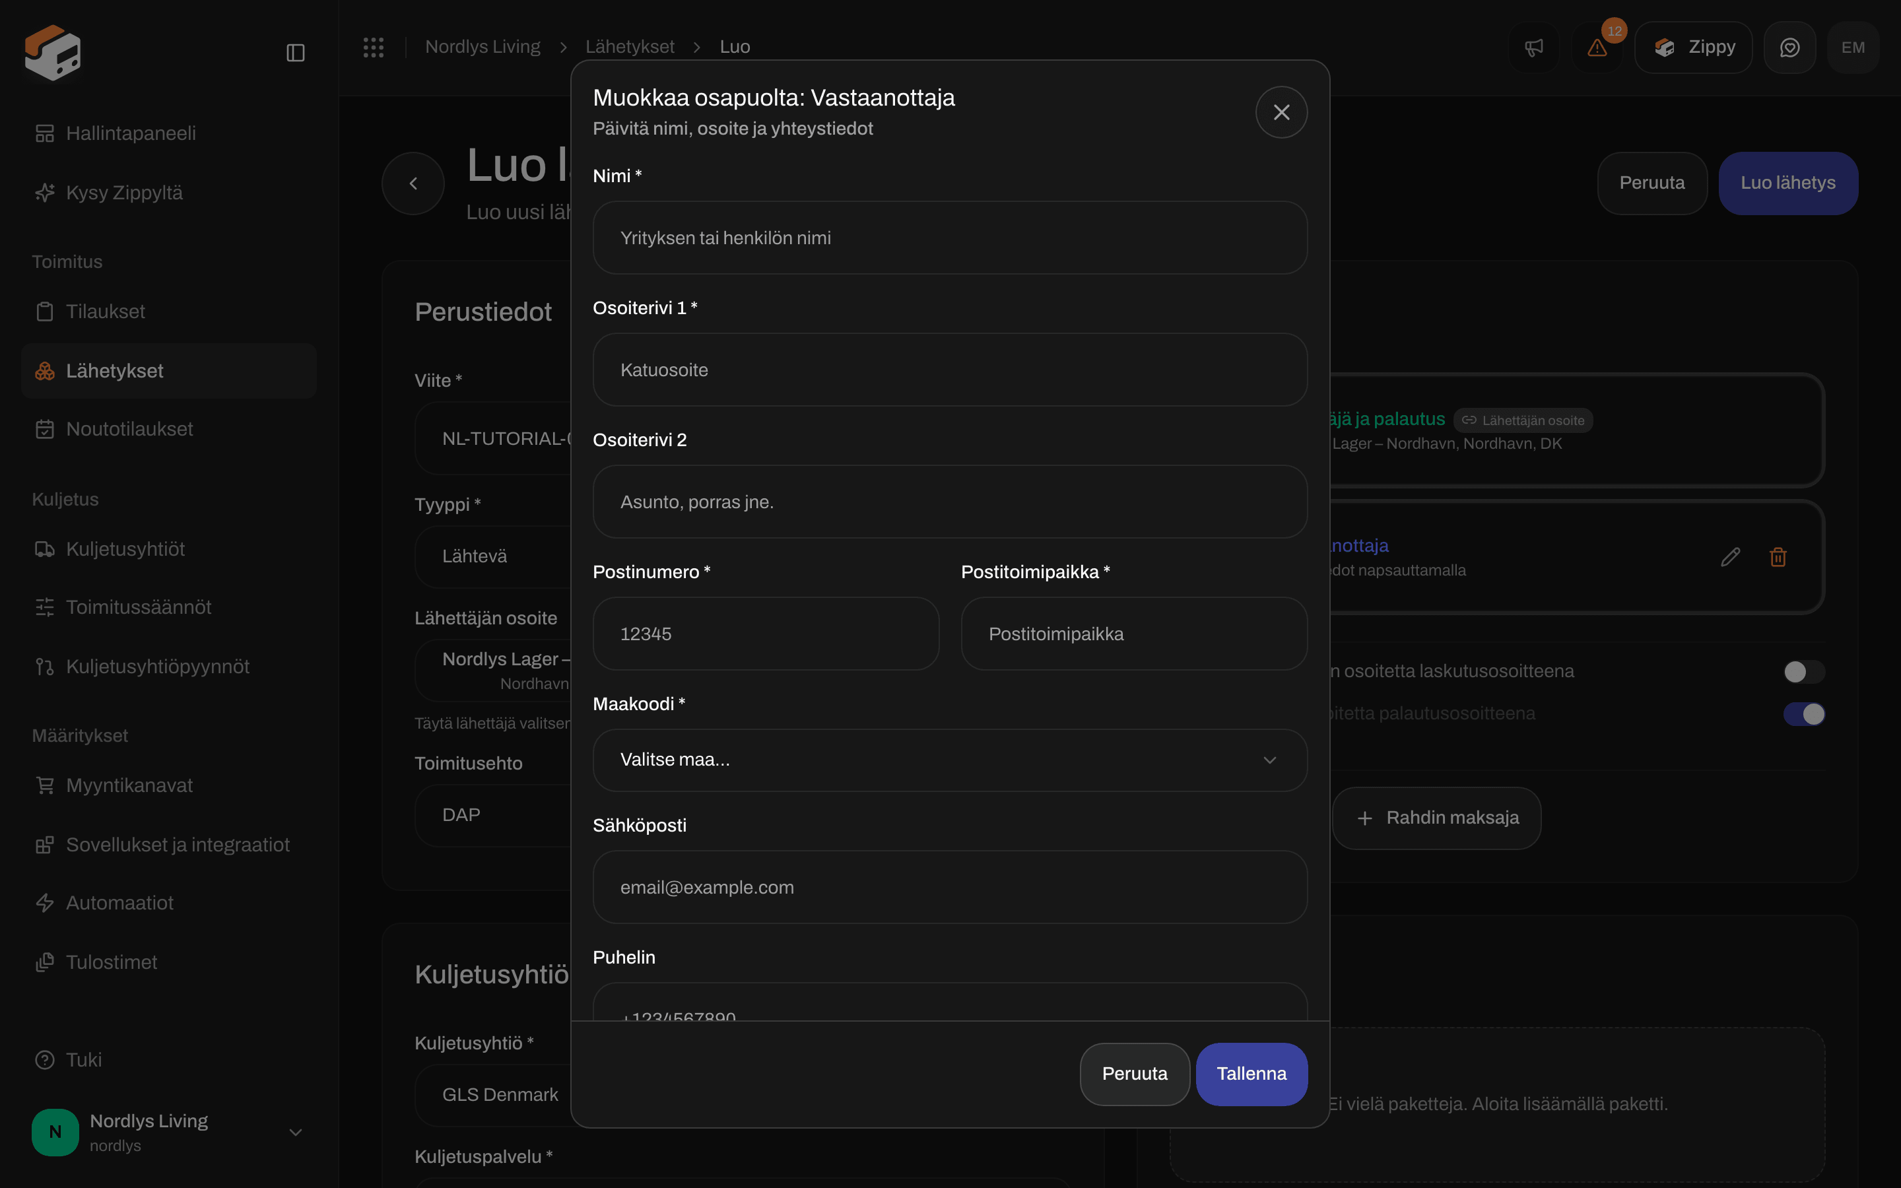The width and height of the screenshot is (1901, 1188).
Task: Click Nordlys Living breadcrumb
Action: click(x=483, y=47)
